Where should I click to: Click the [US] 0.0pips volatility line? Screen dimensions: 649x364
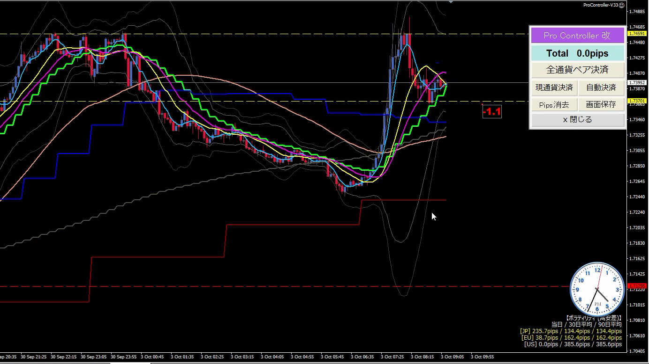pyautogui.click(x=573, y=344)
